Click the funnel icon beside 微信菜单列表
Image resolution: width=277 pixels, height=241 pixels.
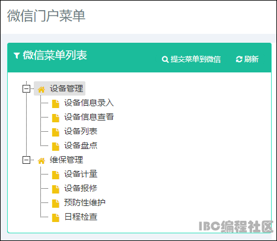tap(17, 56)
